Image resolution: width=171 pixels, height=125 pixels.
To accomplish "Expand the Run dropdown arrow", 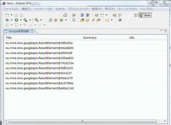I will click(x=21, y=20).
